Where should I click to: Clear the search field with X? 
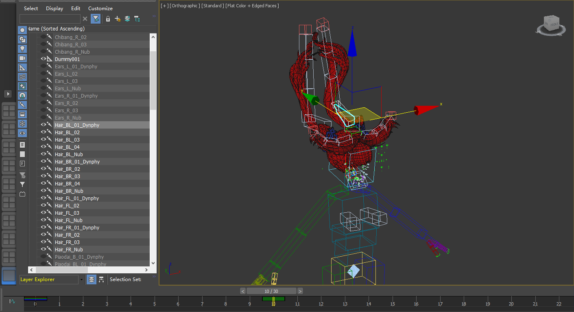[85, 19]
